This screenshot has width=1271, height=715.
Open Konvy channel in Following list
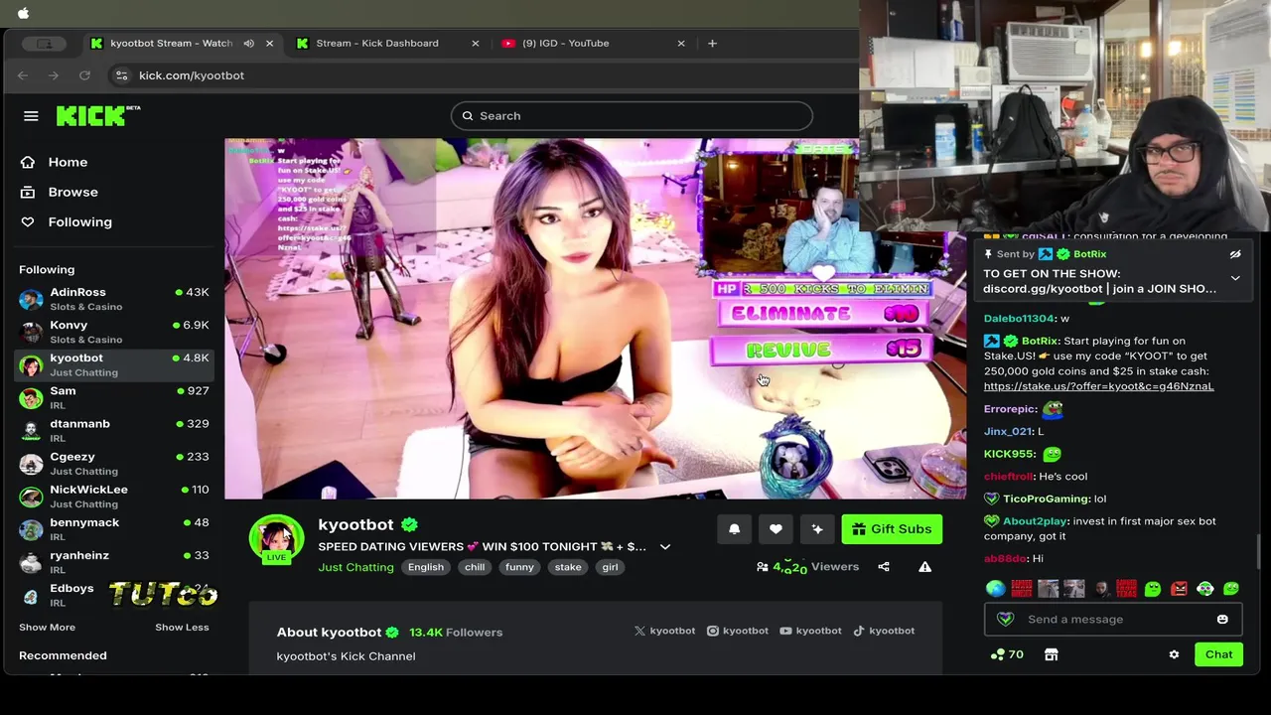coord(114,332)
